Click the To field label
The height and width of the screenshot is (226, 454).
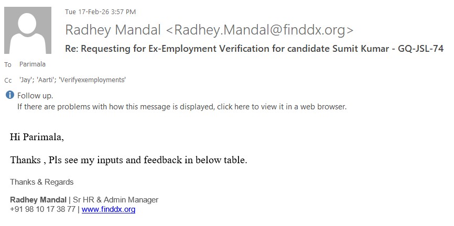click(x=8, y=65)
